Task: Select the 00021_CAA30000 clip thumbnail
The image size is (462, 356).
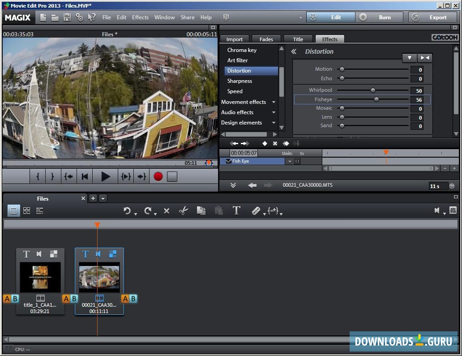Action: point(99,277)
